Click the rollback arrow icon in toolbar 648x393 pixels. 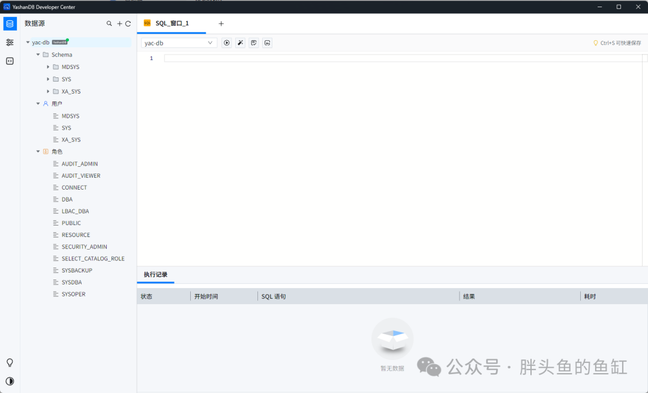point(268,43)
